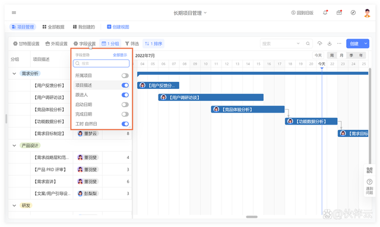Open the notifications bell icon
Image resolution: width=380 pixels, height=227 pixels.
pyautogui.click(x=325, y=12)
